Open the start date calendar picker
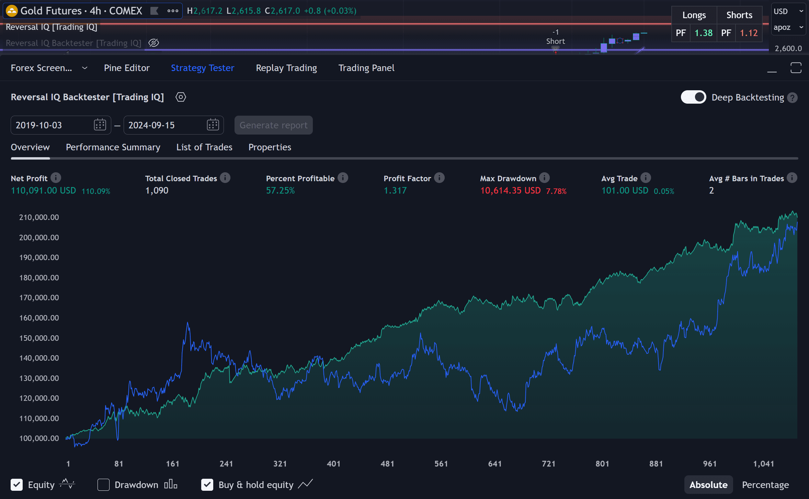The width and height of the screenshot is (809, 499). coord(100,125)
